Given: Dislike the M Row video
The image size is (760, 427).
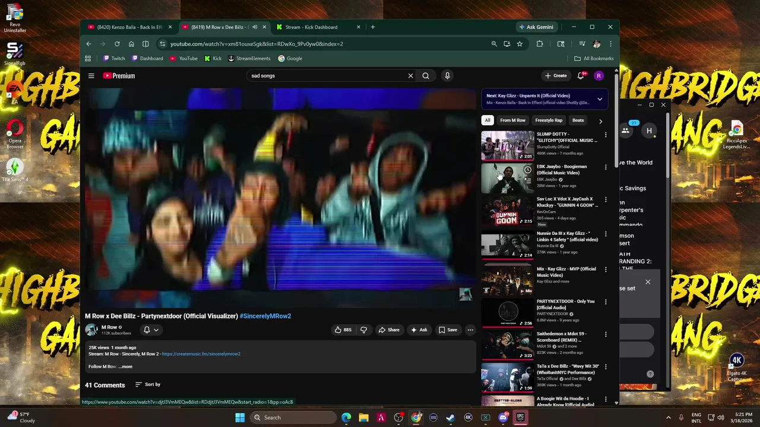Looking at the screenshot, I should click(x=364, y=330).
